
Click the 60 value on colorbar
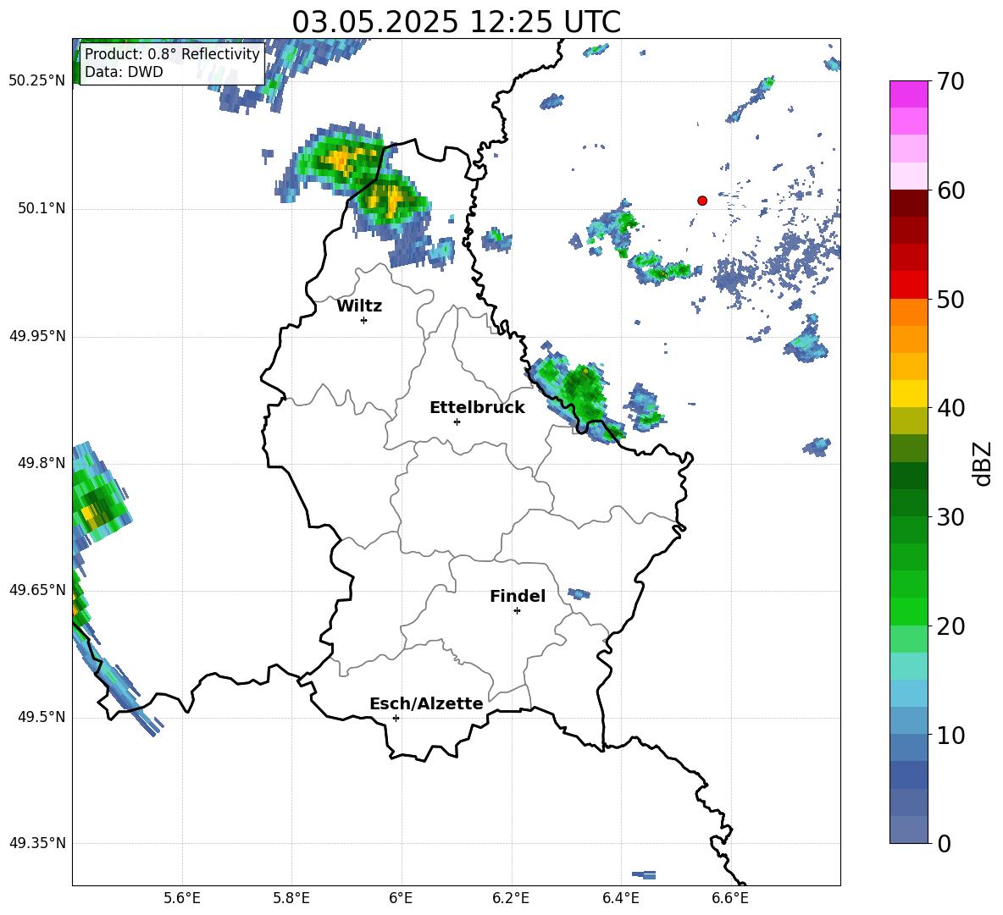950,190
